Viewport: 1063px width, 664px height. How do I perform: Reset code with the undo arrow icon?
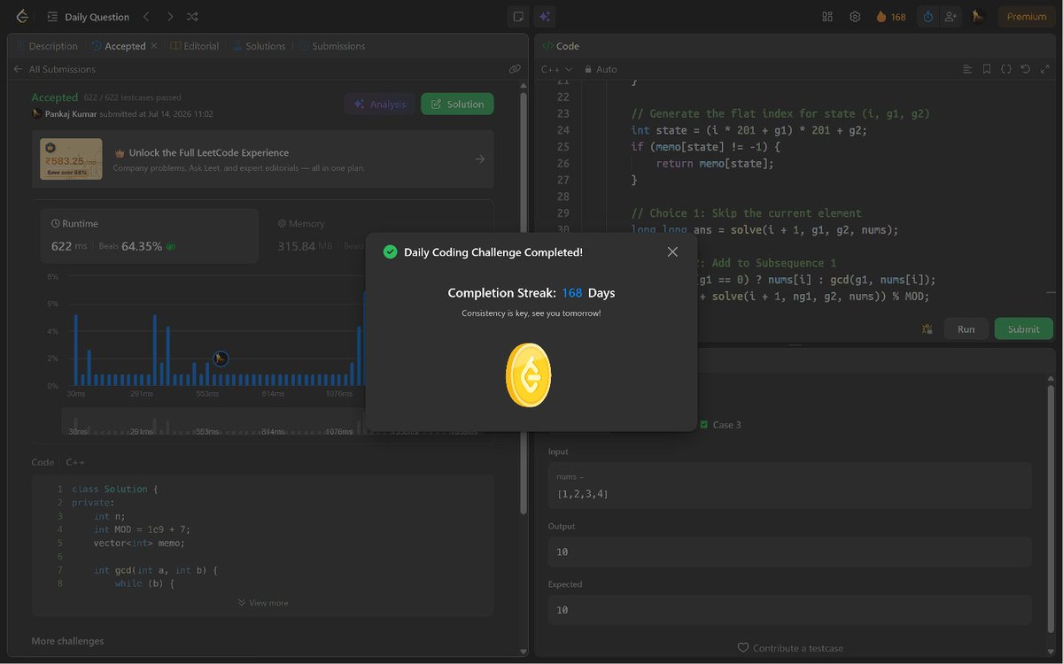(x=1025, y=69)
